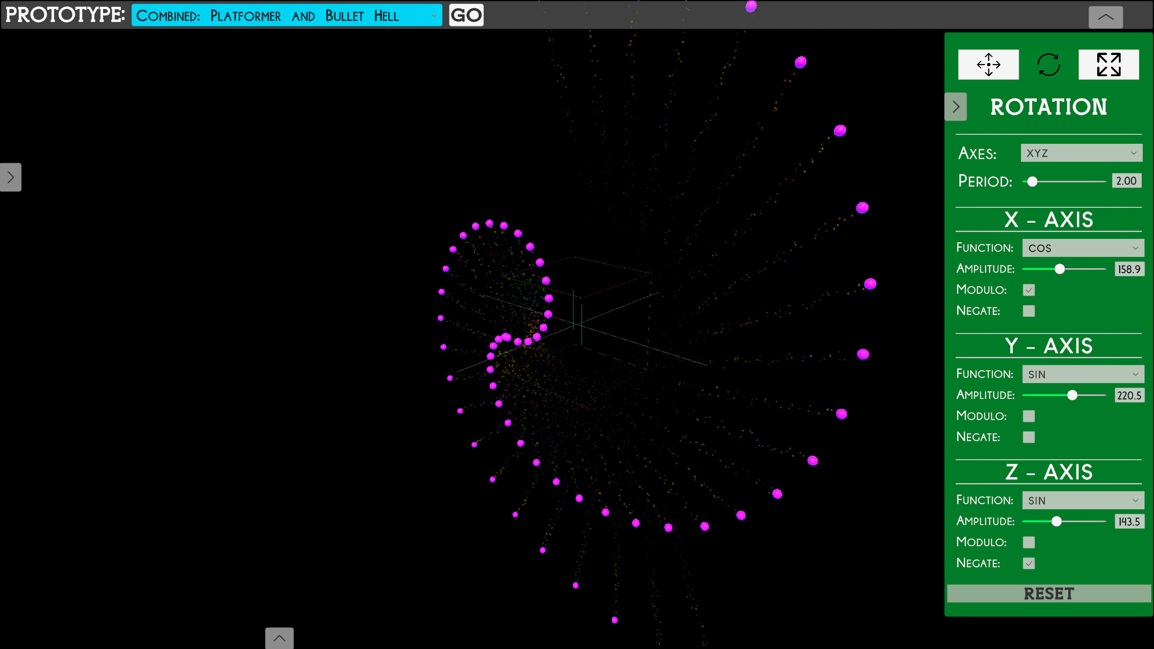Open X-Axis Function cos dropdown

pyautogui.click(x=1083, y=248)
